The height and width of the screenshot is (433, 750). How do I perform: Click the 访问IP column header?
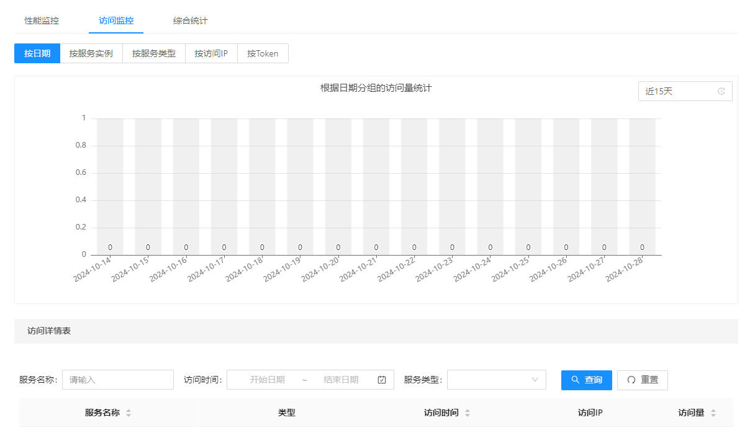[x=590, y=413]
